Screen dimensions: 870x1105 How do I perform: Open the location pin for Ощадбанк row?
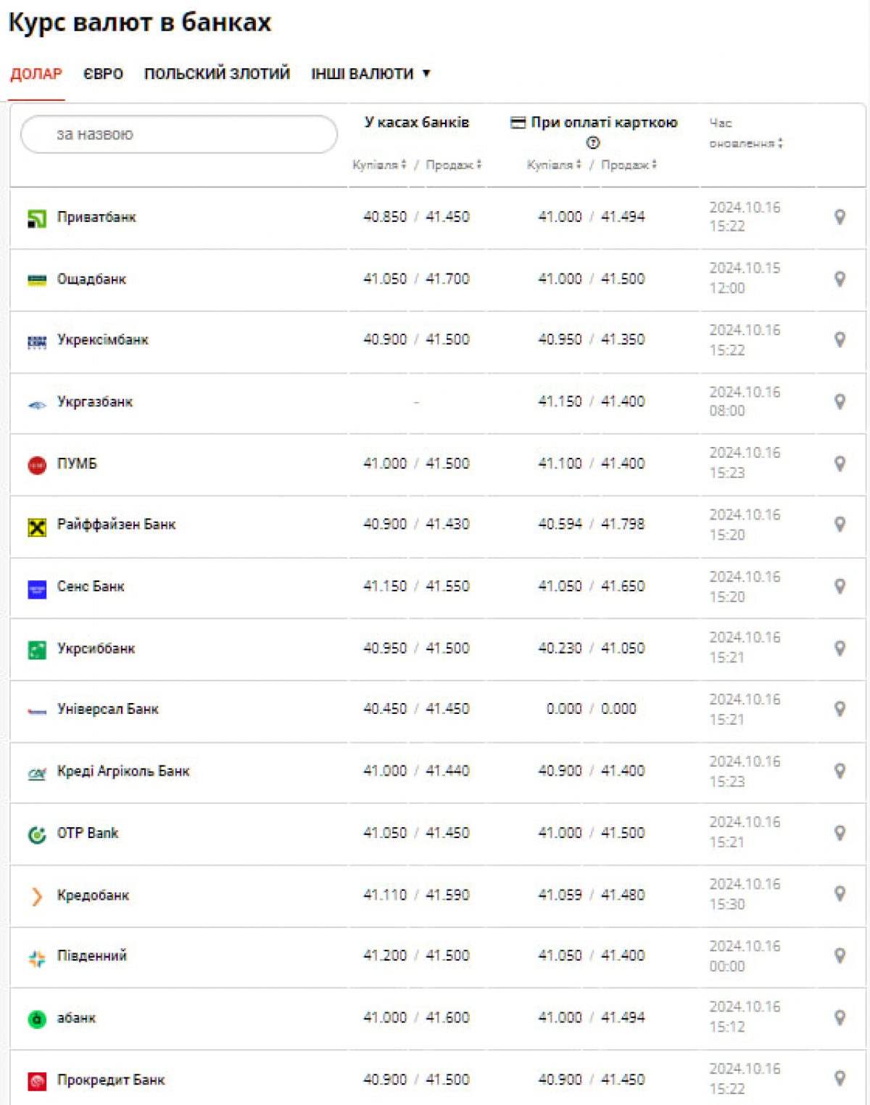(x=840, y=279)
